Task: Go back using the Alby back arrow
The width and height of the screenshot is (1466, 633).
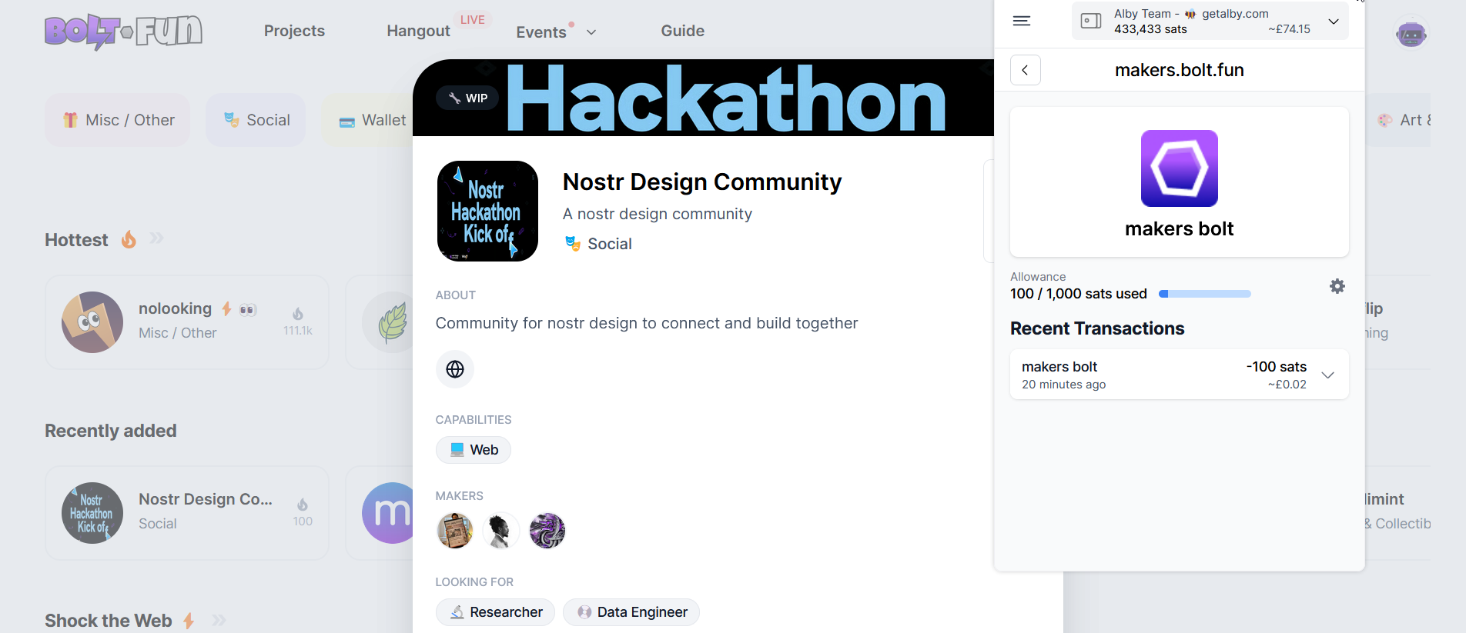Action: click(1025, 70)
